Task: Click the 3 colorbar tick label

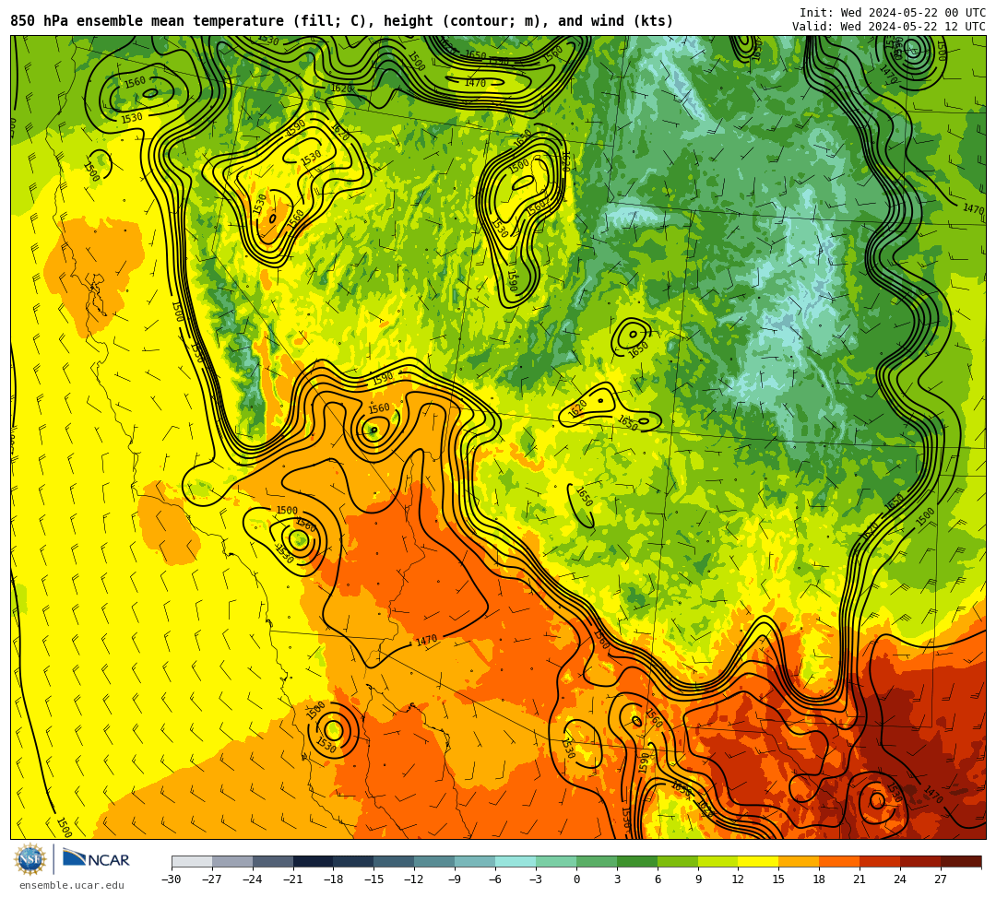Action: click(617, 879)
